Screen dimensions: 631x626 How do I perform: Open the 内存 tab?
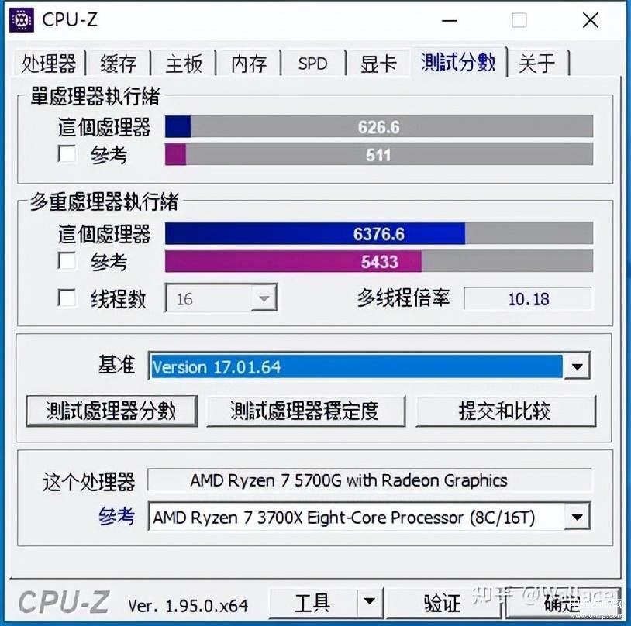[x=249, y=64]
